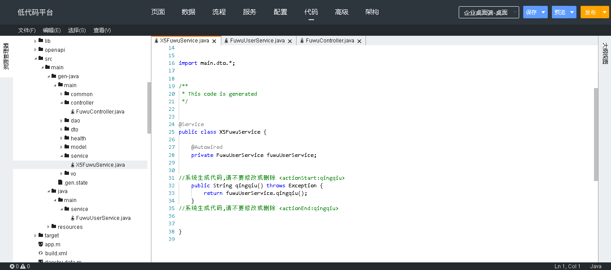The width and height of the screenshot is (611, 270).
Task: Open the 文件(F) menu
Action: pos(27,30)
